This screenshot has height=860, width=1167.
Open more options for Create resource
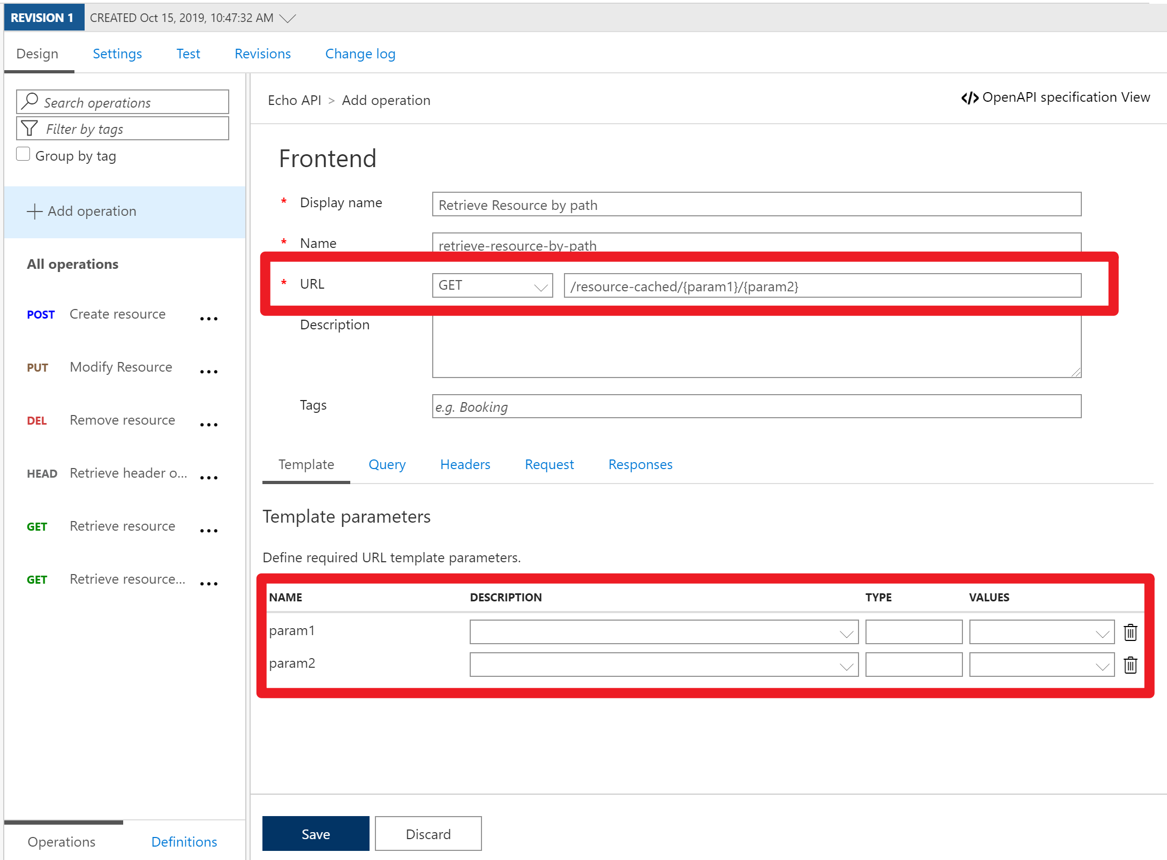tap(208, 319)
